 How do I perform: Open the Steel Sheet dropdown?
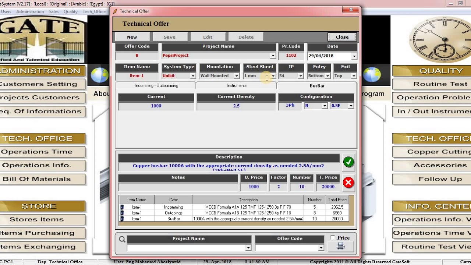(x=273, y=76)
